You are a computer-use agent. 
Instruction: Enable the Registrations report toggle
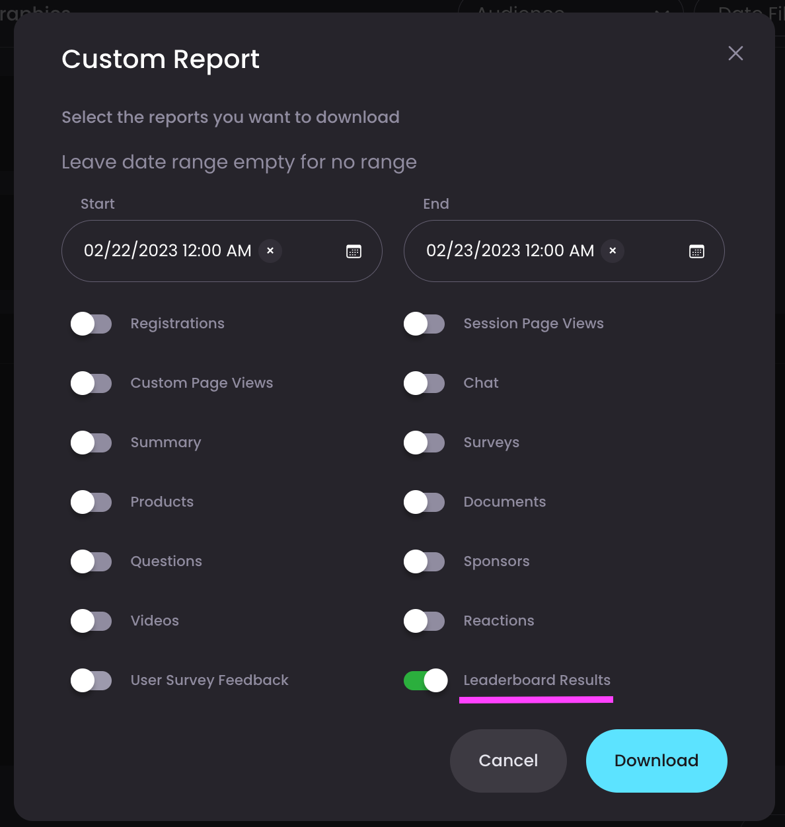click(x=91, y=324)
